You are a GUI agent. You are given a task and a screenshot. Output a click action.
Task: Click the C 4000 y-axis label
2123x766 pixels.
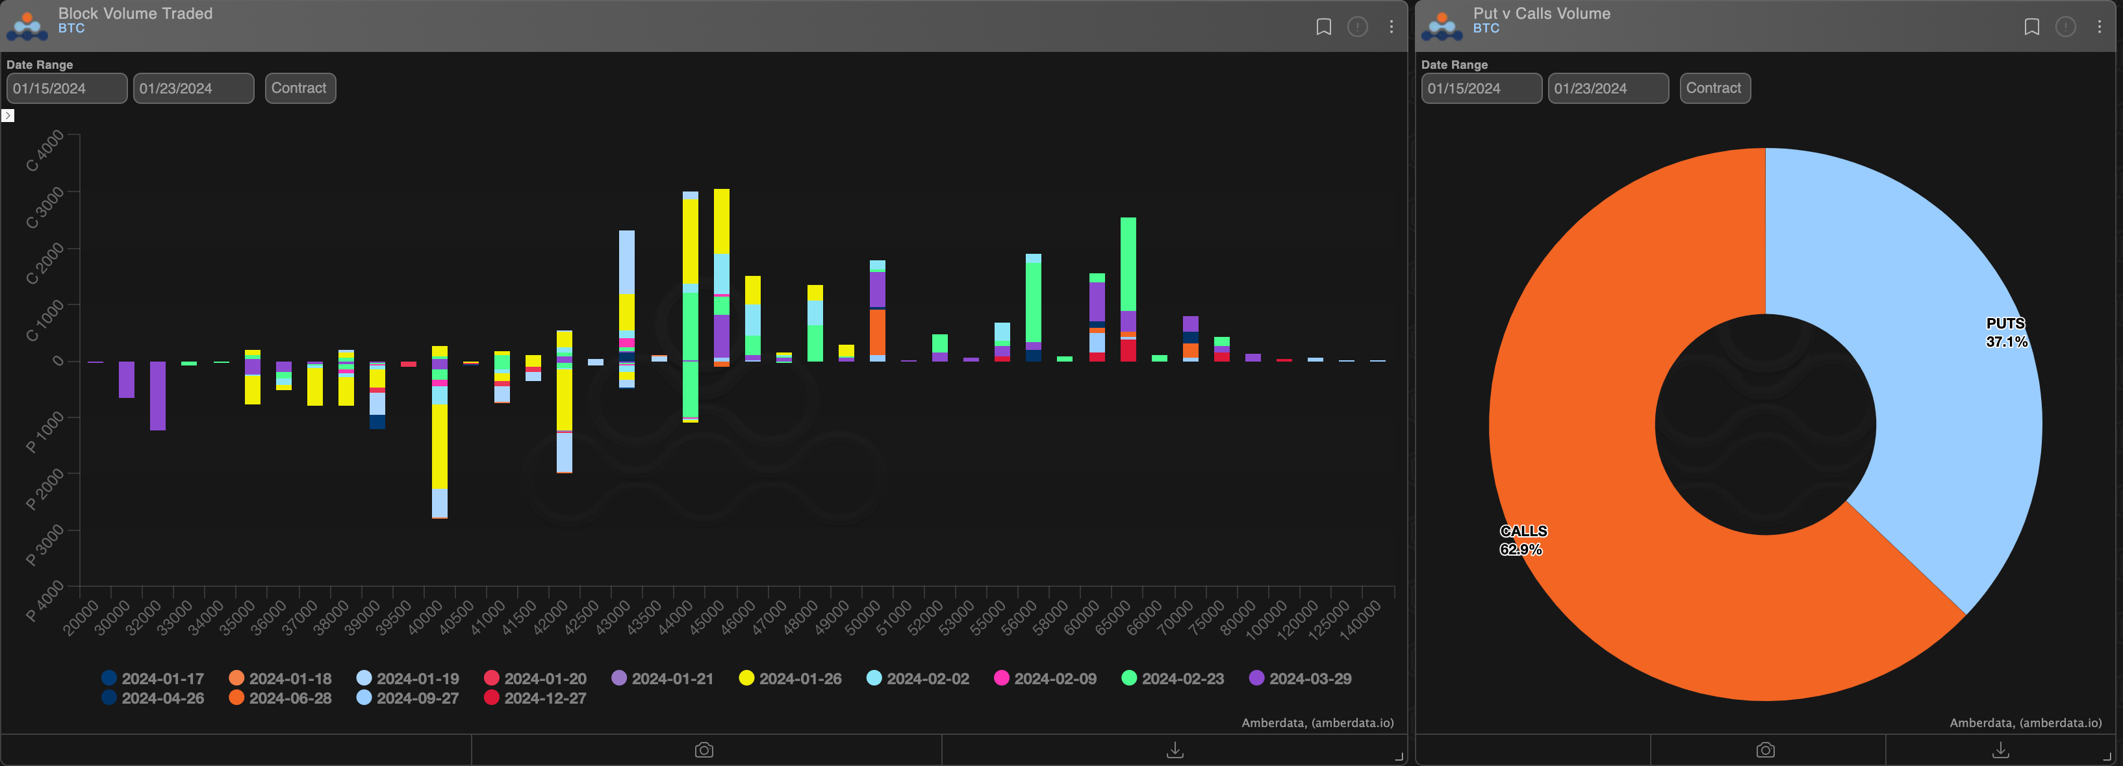coord(44,151)
